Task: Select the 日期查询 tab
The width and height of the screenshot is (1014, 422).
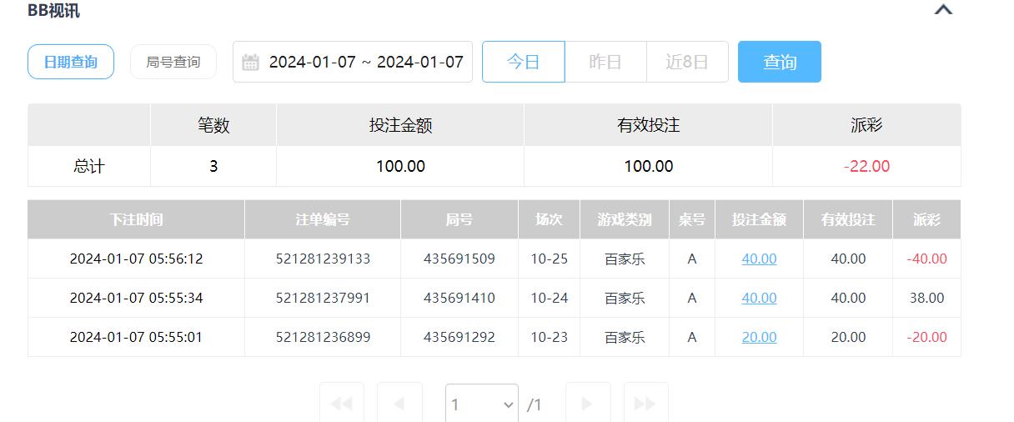Action: 71,62
